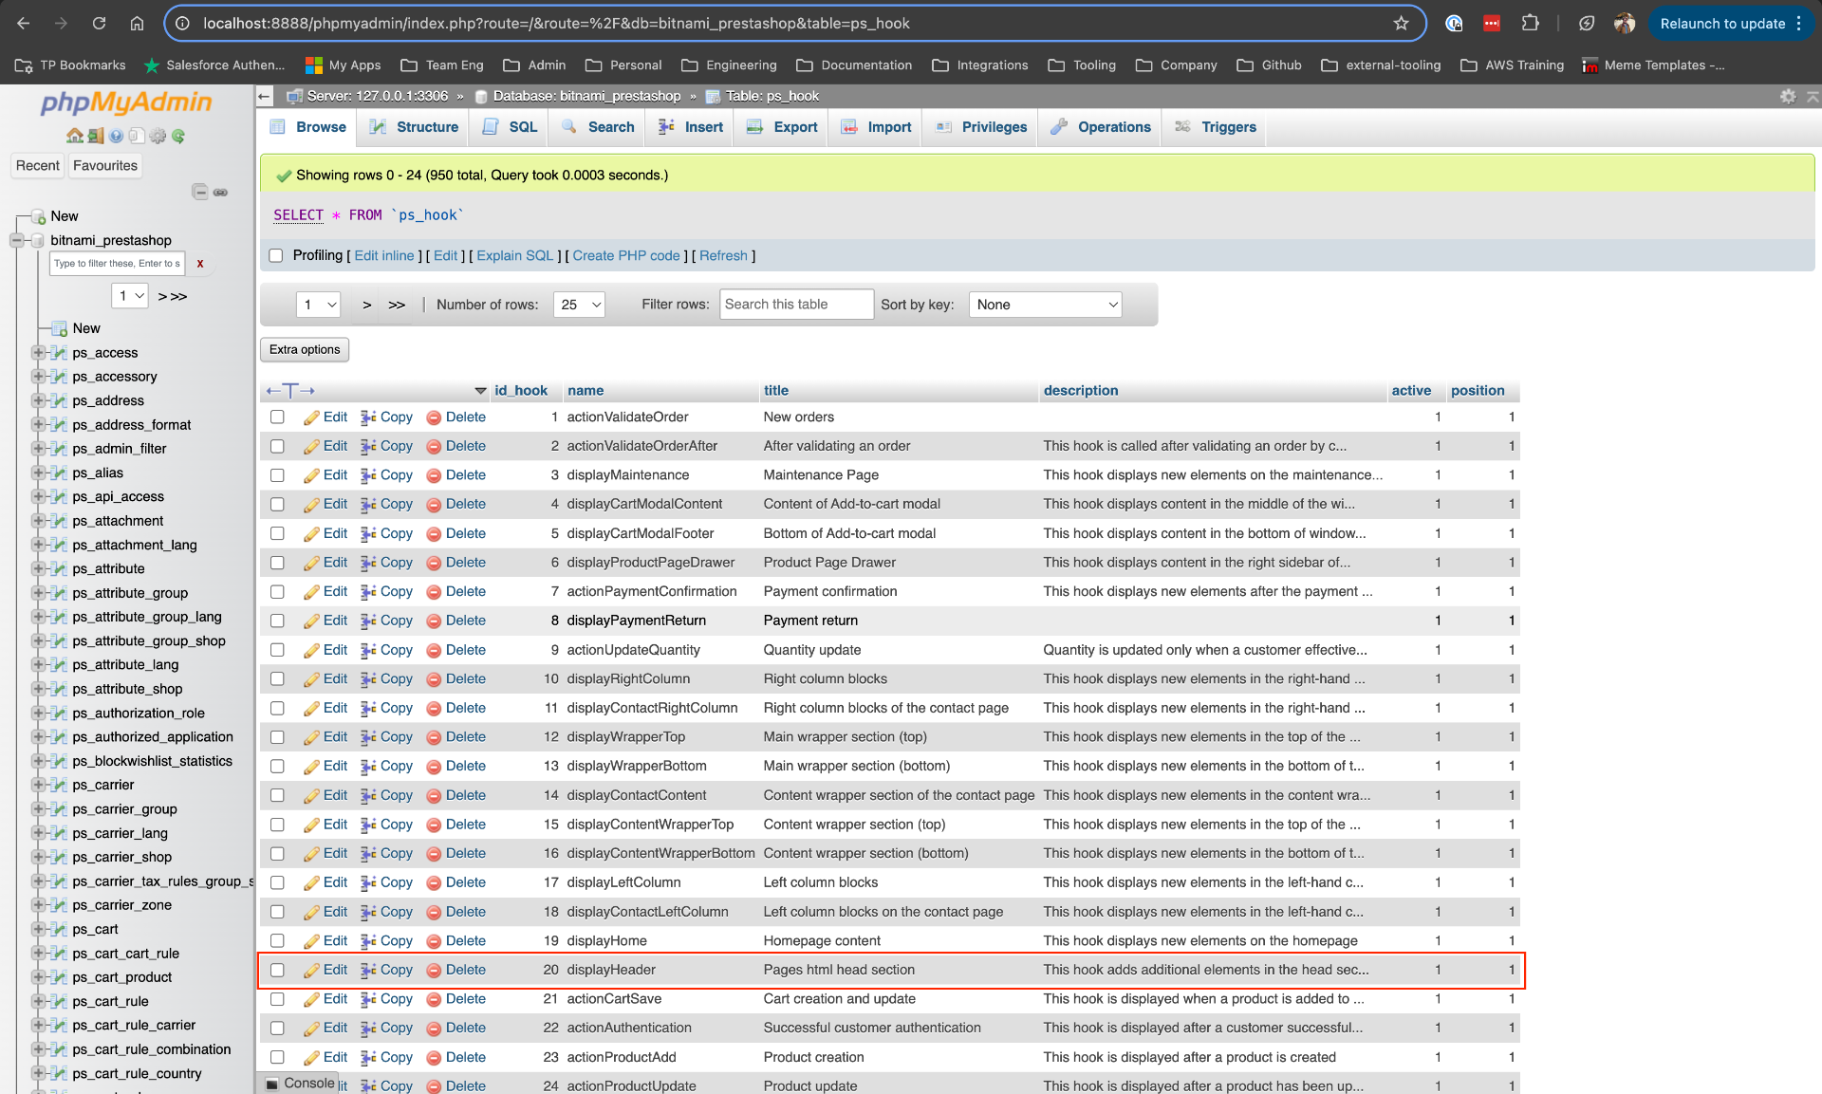1822x1094 pixels.
Task: Enable the Profiling checkbox
Action: click(276, 255)
